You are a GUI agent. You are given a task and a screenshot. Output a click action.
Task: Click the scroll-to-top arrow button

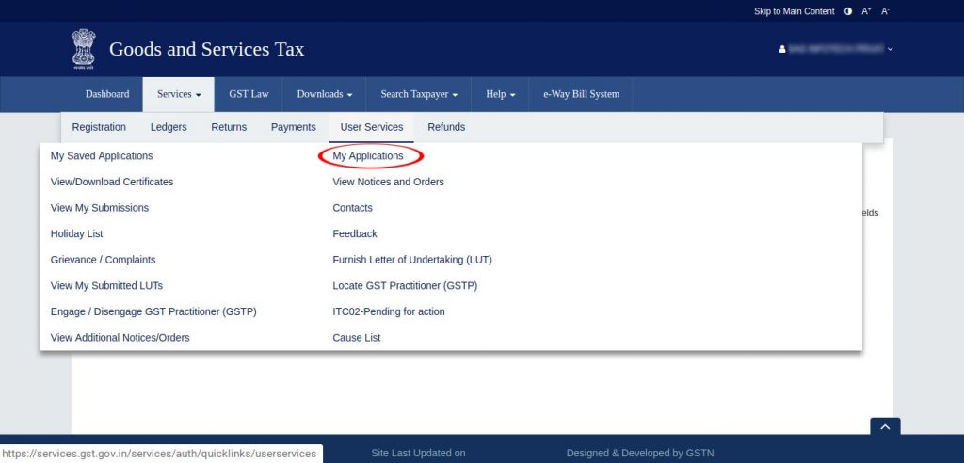(884, 427)
